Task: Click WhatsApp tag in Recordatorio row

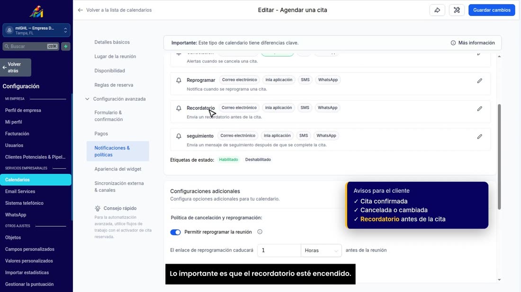Action: click(327, 108)
